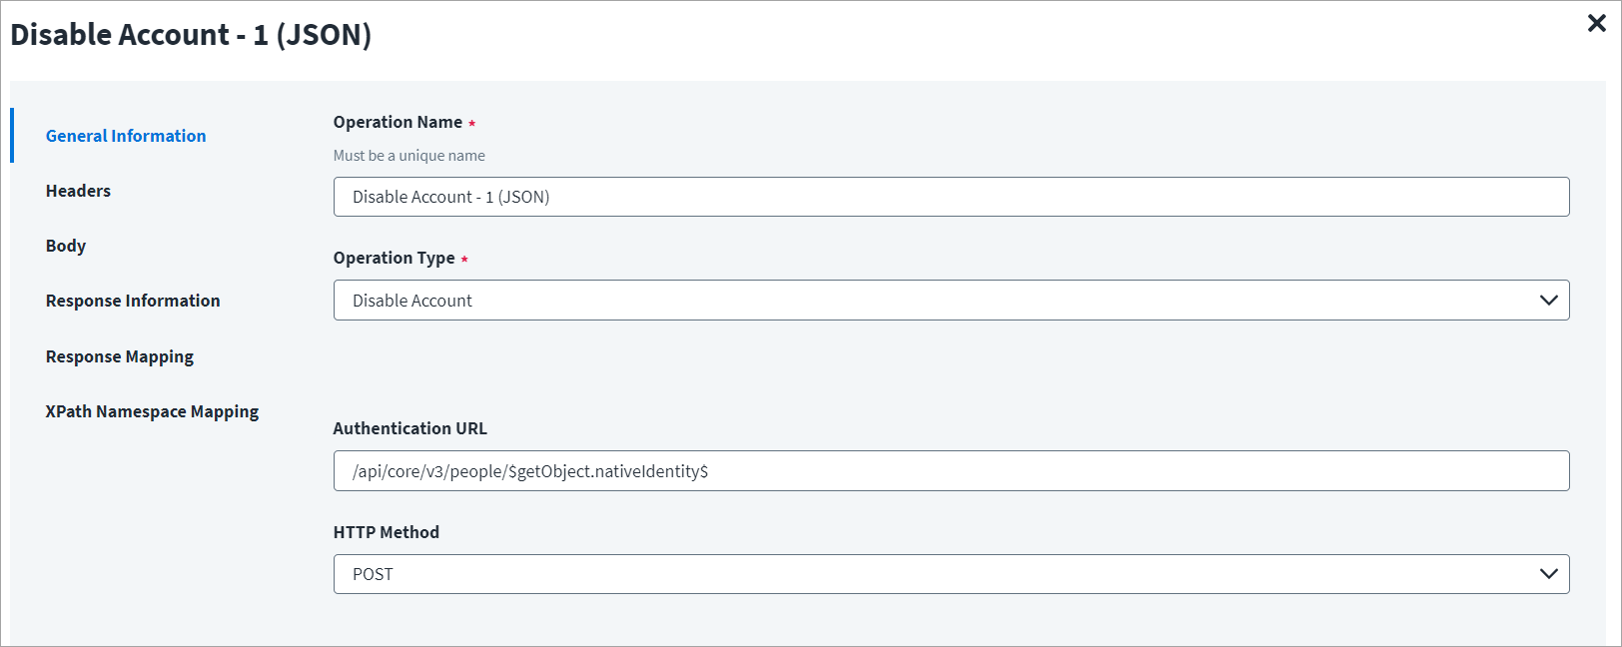Go to Response Information section

pos(133,301)
